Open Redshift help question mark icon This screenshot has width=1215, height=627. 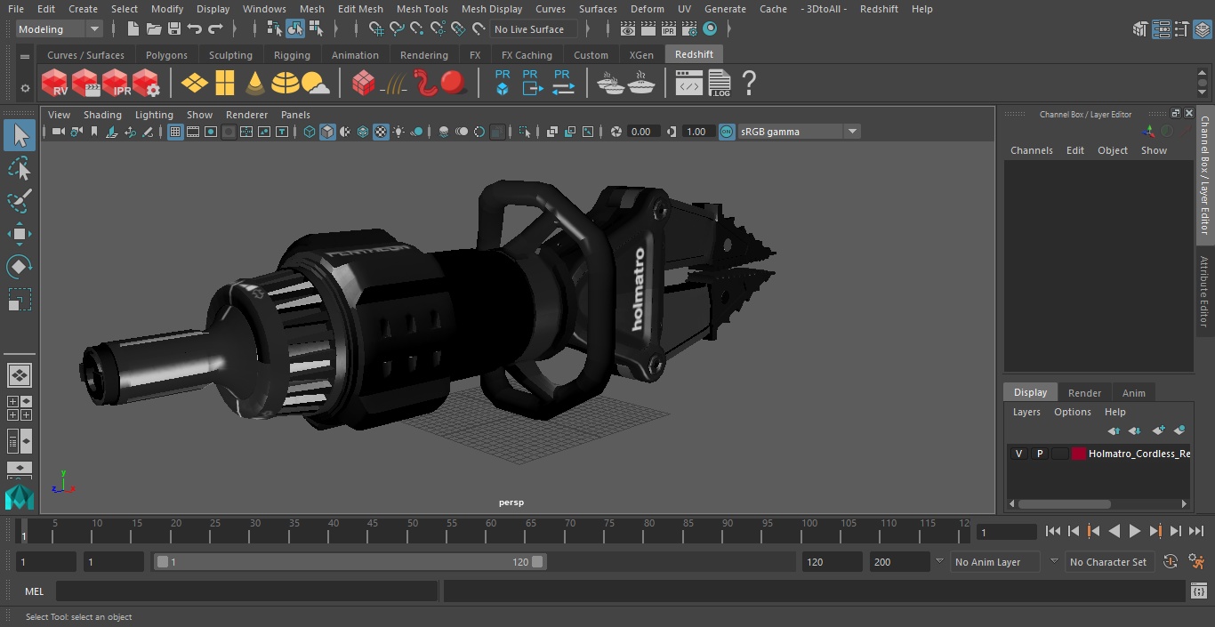point(749,84)
